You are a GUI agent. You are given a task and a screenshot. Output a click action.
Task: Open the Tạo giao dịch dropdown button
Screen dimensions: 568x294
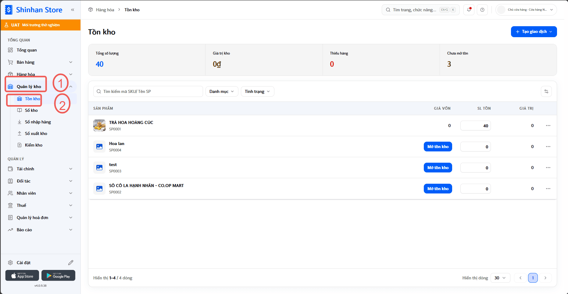tap(534, 32)
